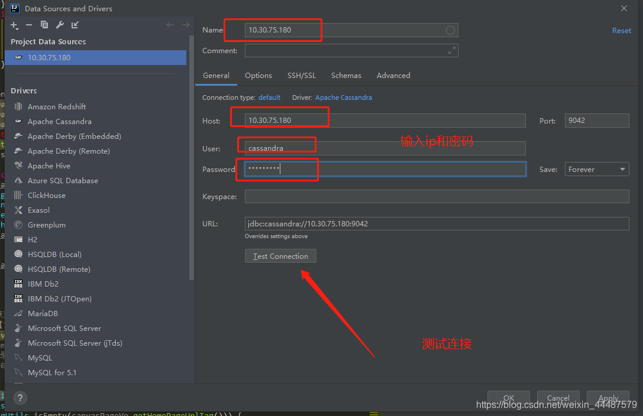Select 10.30.75.180 project data source
Screen dimensions: 643x416
(x=96, y=57)
